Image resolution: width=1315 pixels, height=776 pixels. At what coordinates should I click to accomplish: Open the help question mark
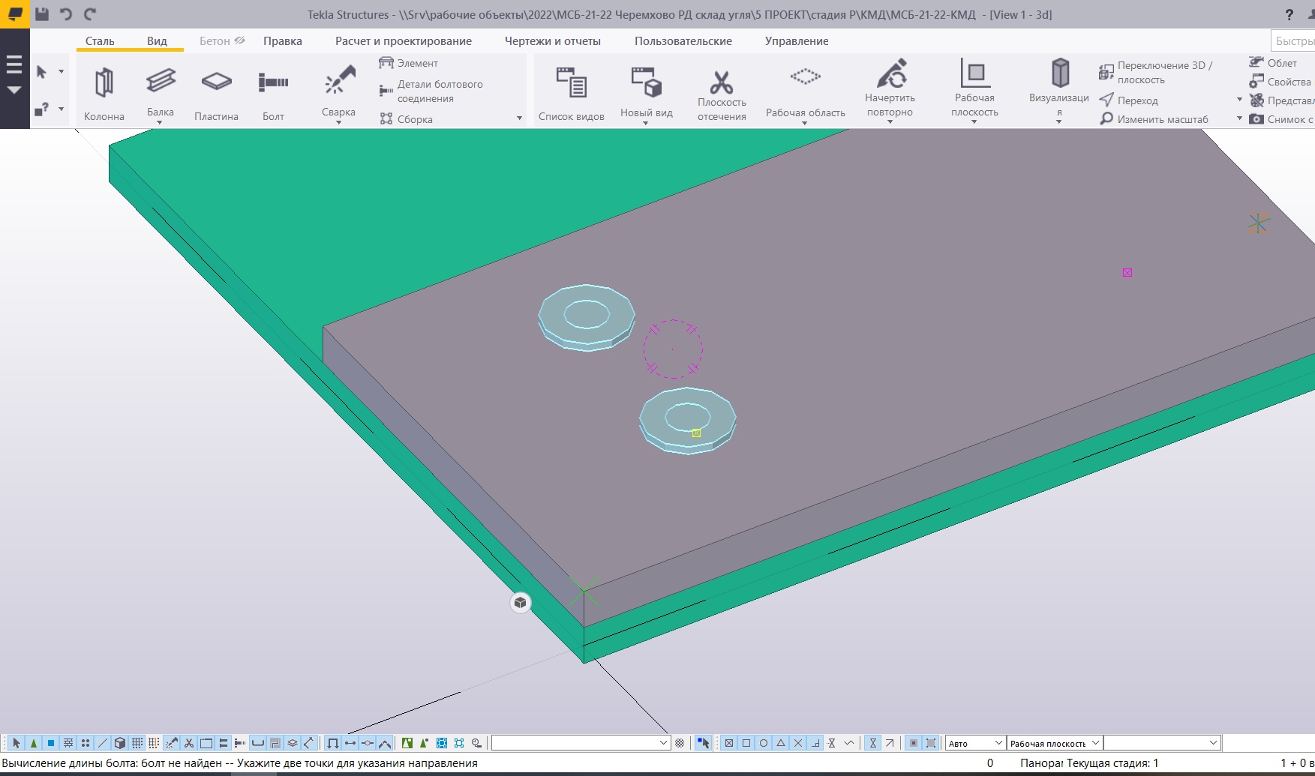tap(1289, 14)
